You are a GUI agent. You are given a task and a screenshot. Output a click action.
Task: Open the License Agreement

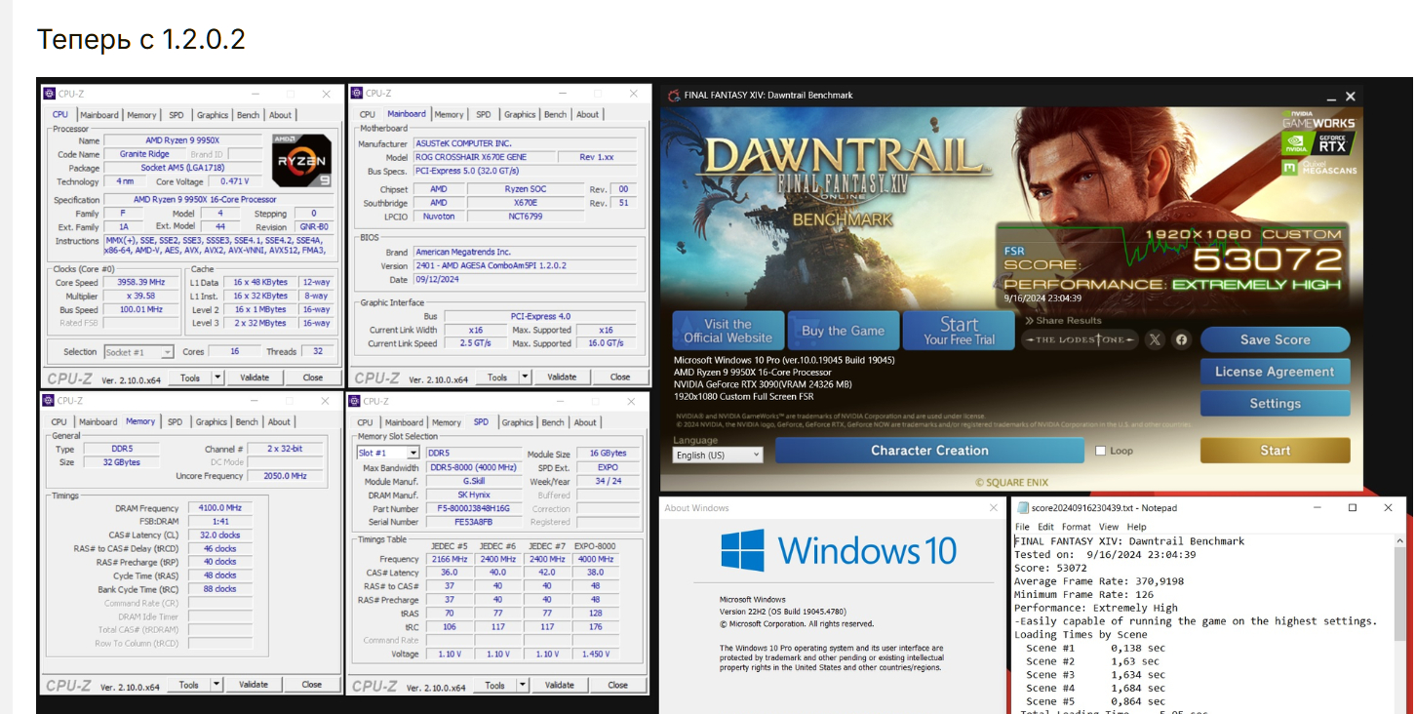tap(1275, 372)
